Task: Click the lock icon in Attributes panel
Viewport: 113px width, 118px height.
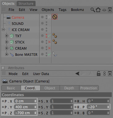Action: click(x=98, y=74)
